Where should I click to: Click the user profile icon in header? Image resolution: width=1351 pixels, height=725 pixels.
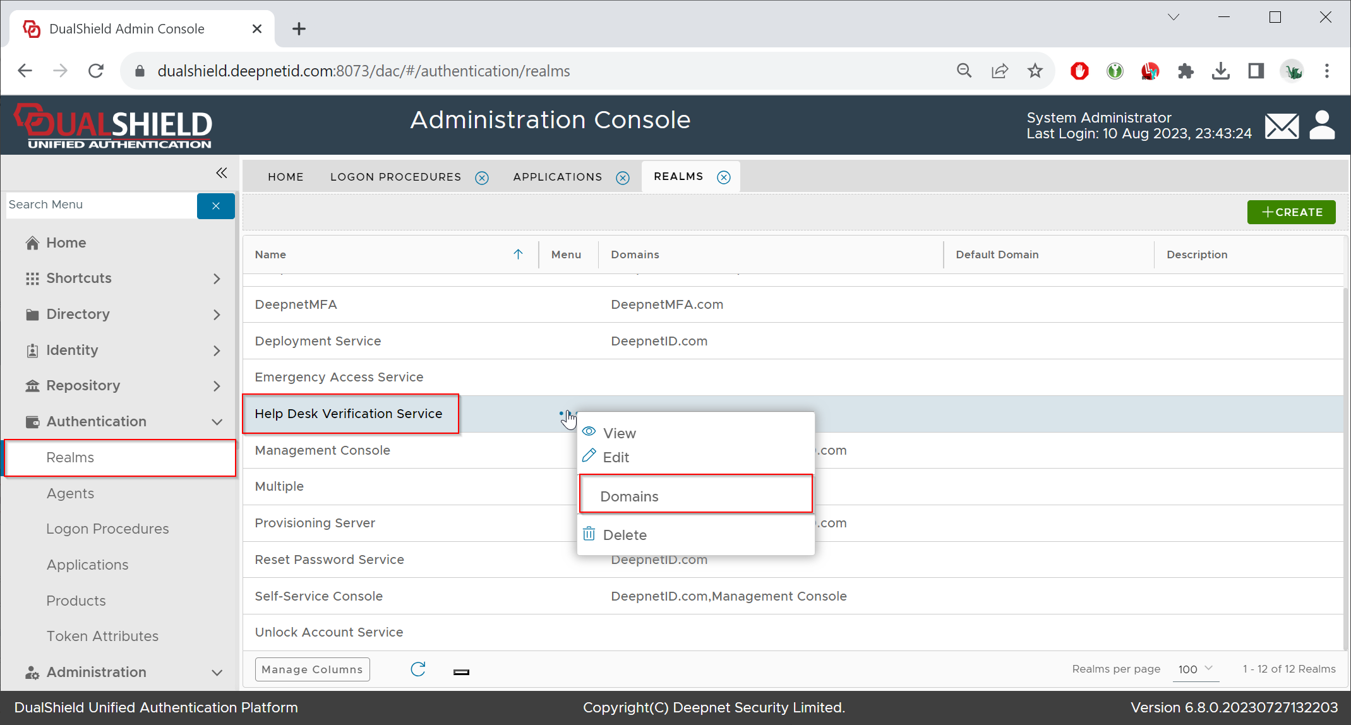(x=1322, y=125)
